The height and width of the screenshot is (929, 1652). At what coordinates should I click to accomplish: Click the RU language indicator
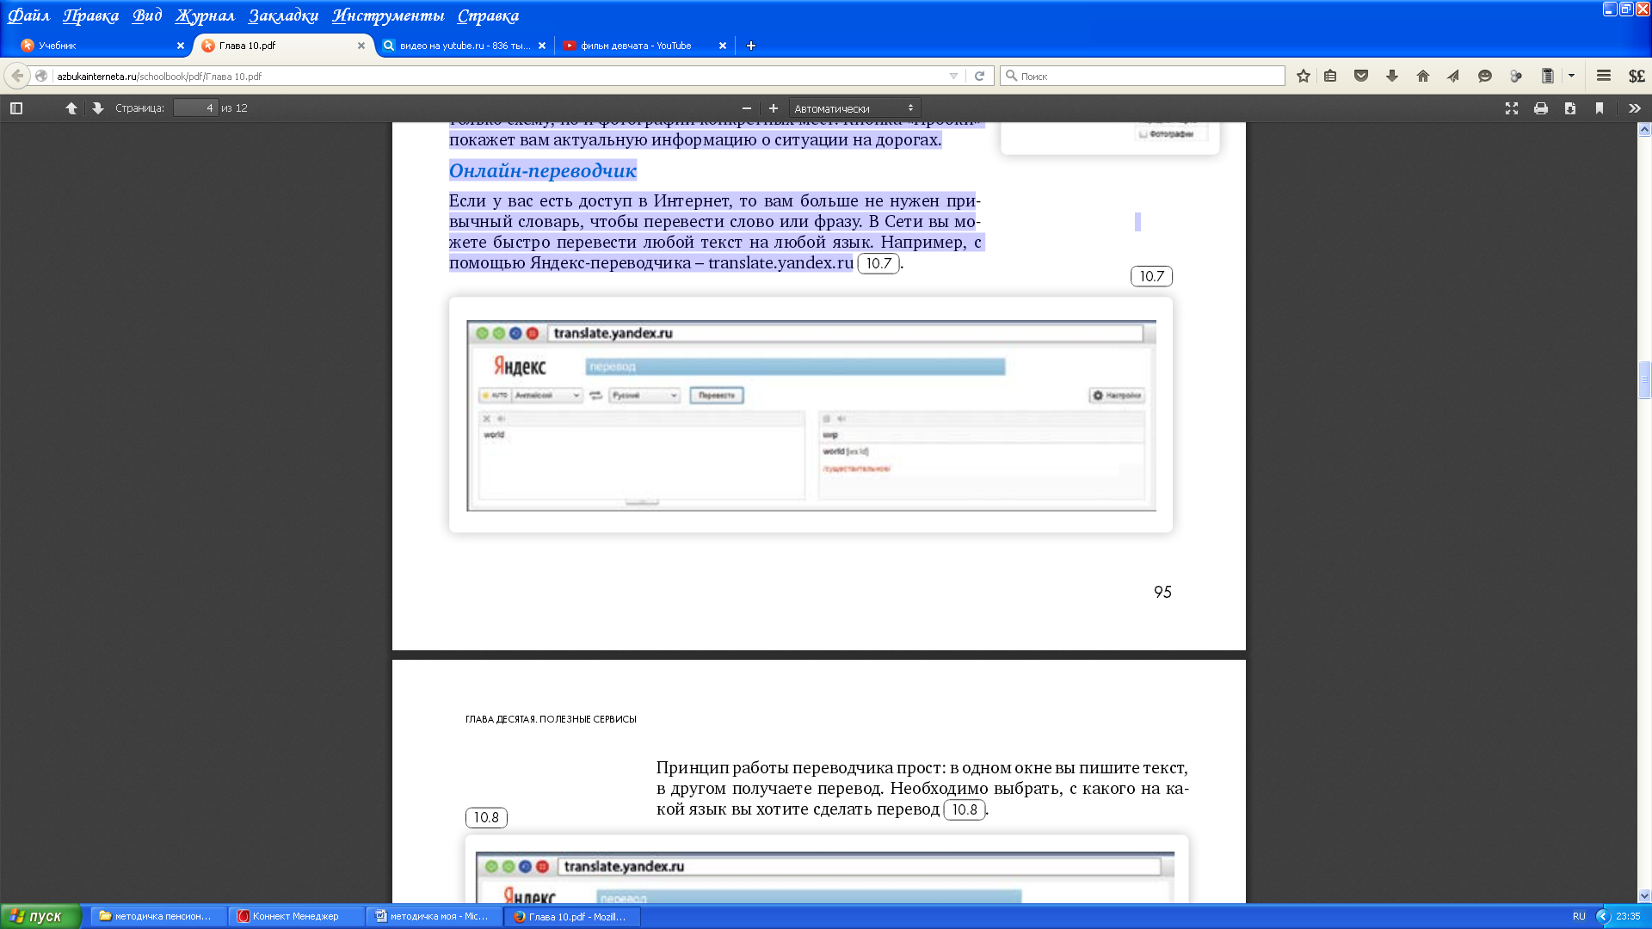(1579, 916)
